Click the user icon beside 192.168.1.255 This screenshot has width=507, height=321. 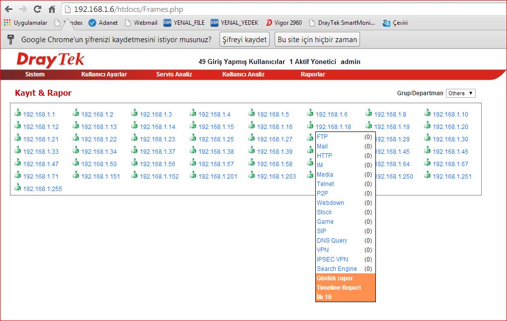coord(18,188)
